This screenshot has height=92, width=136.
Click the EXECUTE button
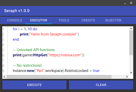click(x=34, y=85)
